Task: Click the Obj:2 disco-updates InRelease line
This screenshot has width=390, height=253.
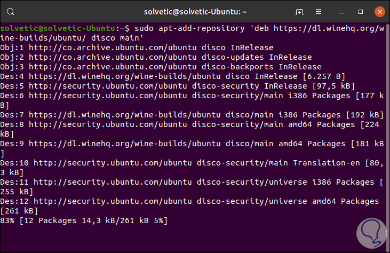Action: (x=156, y=57)
